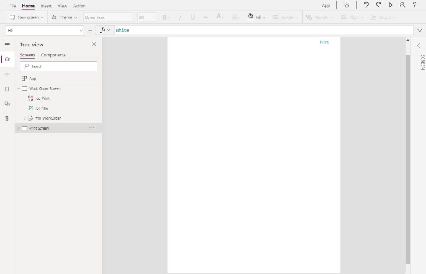Select Work Order Screen in tree
The image size is (426, 274).
coord(45,88)
